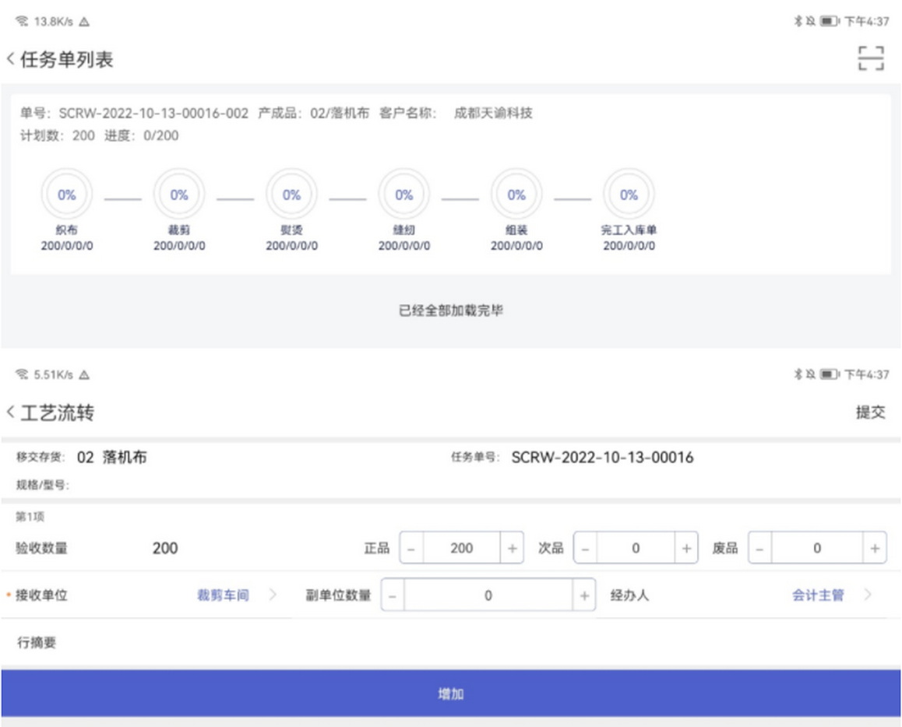Increase 正品 quantity with plus button
The image size is (902, 727).
512,548
